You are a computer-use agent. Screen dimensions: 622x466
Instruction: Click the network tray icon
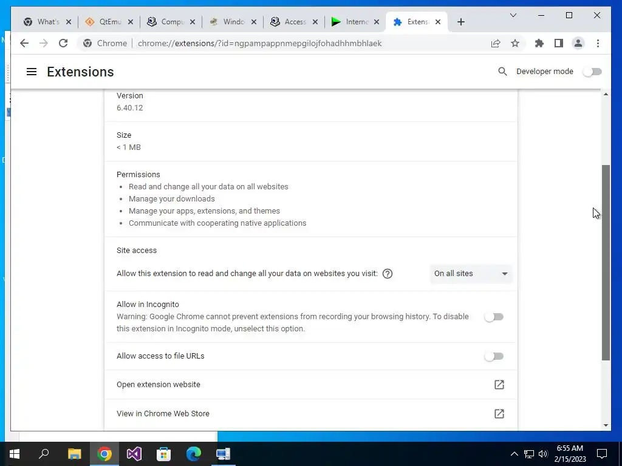click(529, 454)
